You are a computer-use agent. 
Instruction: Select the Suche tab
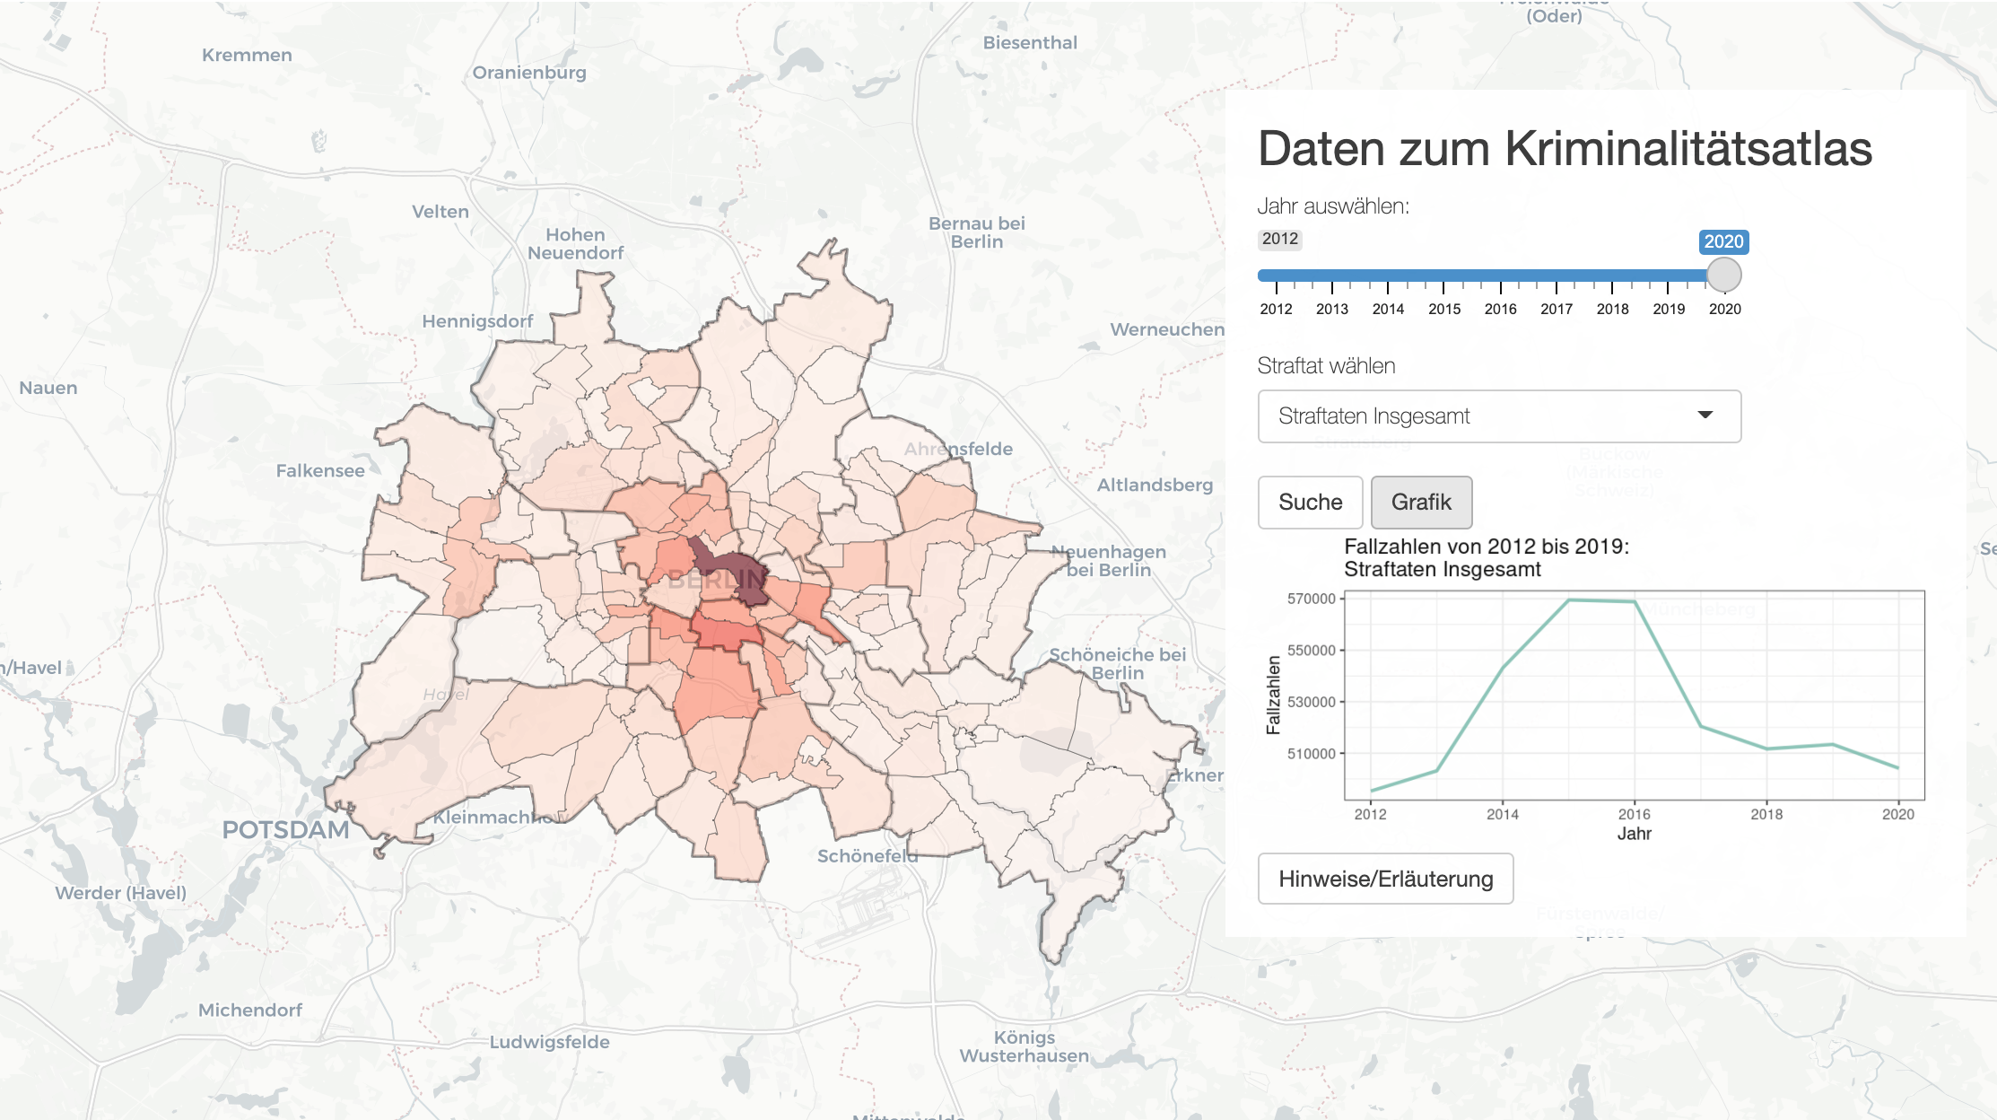coord(1310,503)
